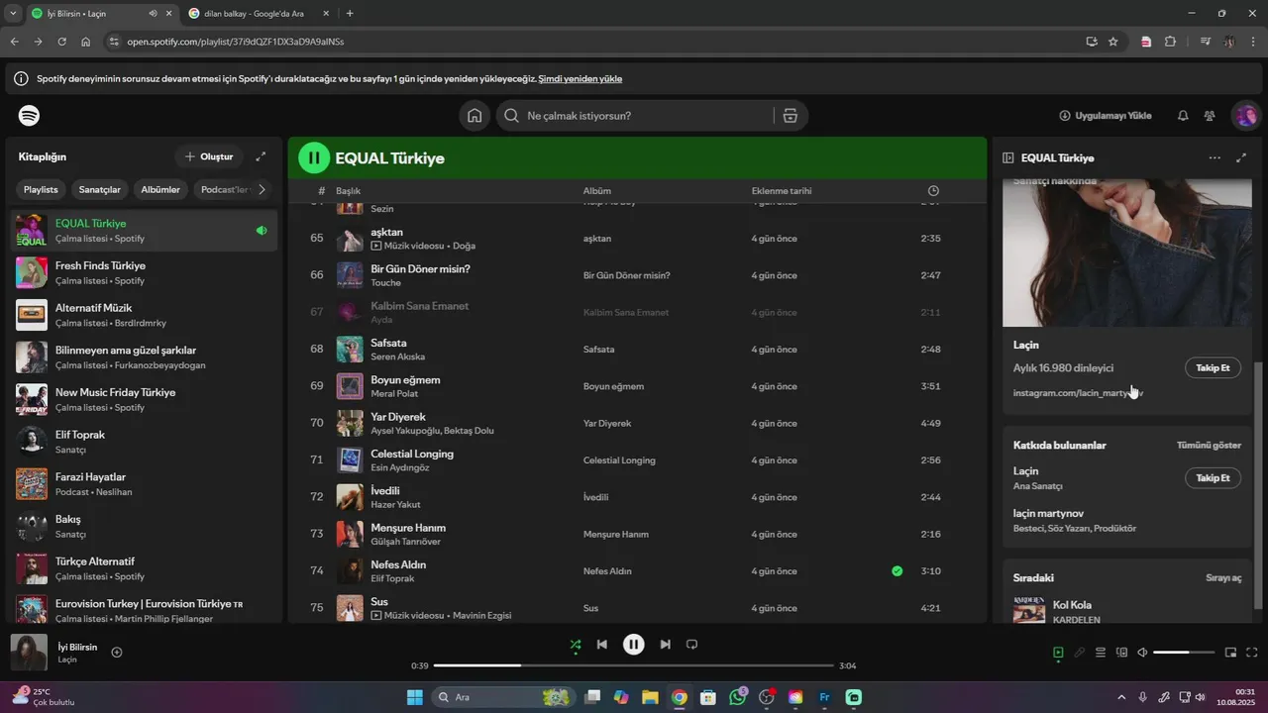Open the Lyrics microphone icon
This screenshot has width=1268, height=713.
[1080, 653]
